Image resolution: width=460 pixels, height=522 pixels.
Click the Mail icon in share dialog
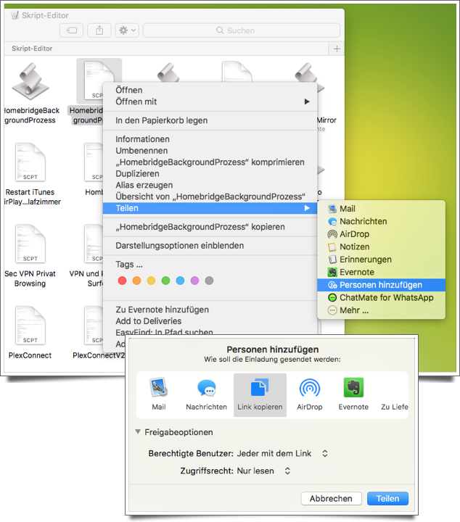coord(159,389)
